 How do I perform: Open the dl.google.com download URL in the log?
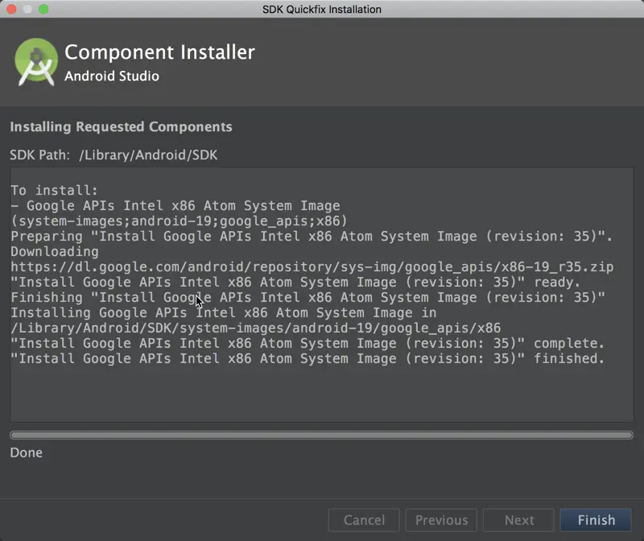click(312, 266)
